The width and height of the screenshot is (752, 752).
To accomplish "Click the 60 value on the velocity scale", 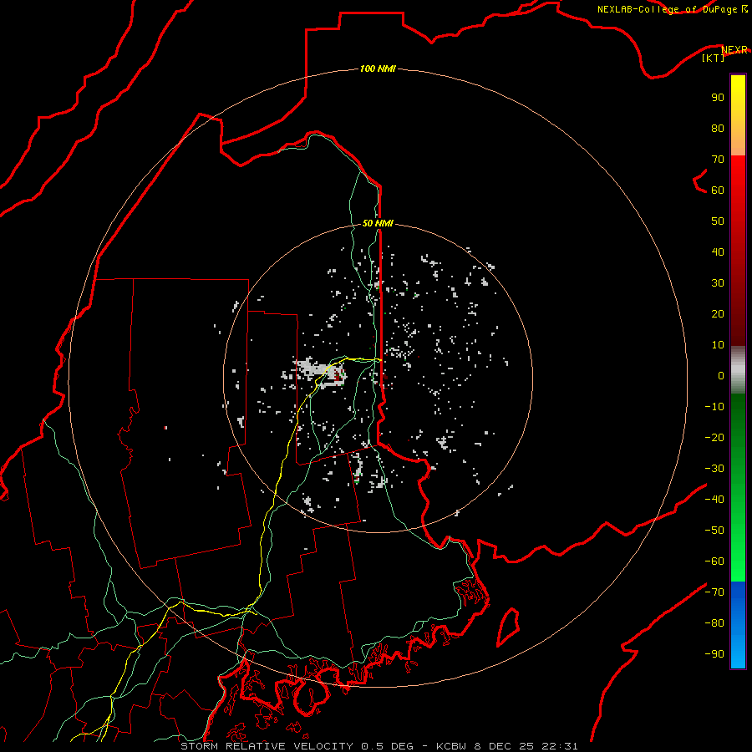I will [x=718, y=191].
